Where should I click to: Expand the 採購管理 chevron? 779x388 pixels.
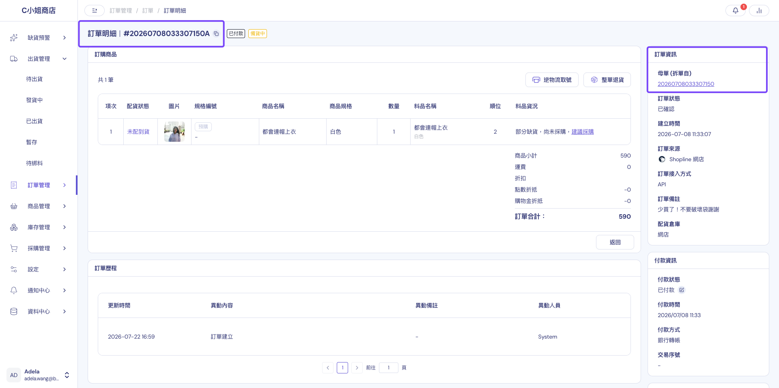(65, 248)
